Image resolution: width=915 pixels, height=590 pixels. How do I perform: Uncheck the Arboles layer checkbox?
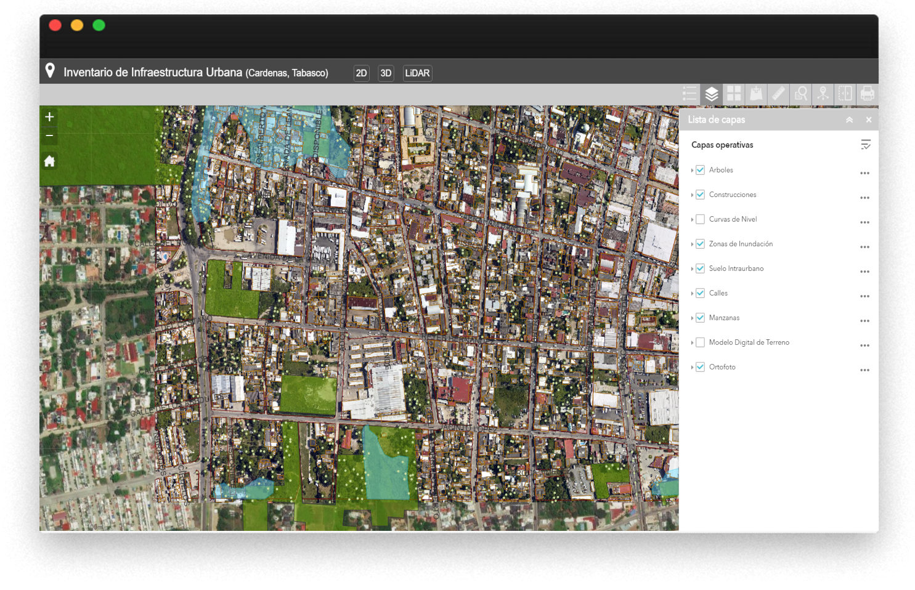pos(700,170)
